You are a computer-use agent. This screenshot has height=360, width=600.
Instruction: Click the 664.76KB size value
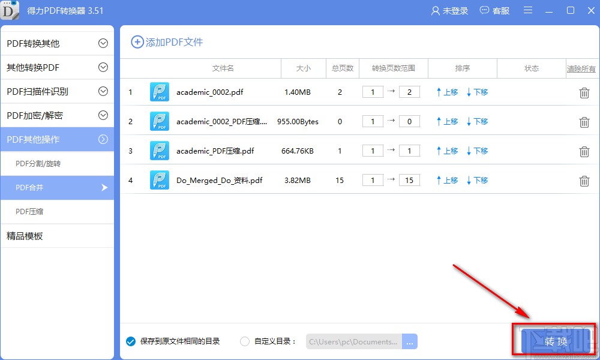coord(298,151)
